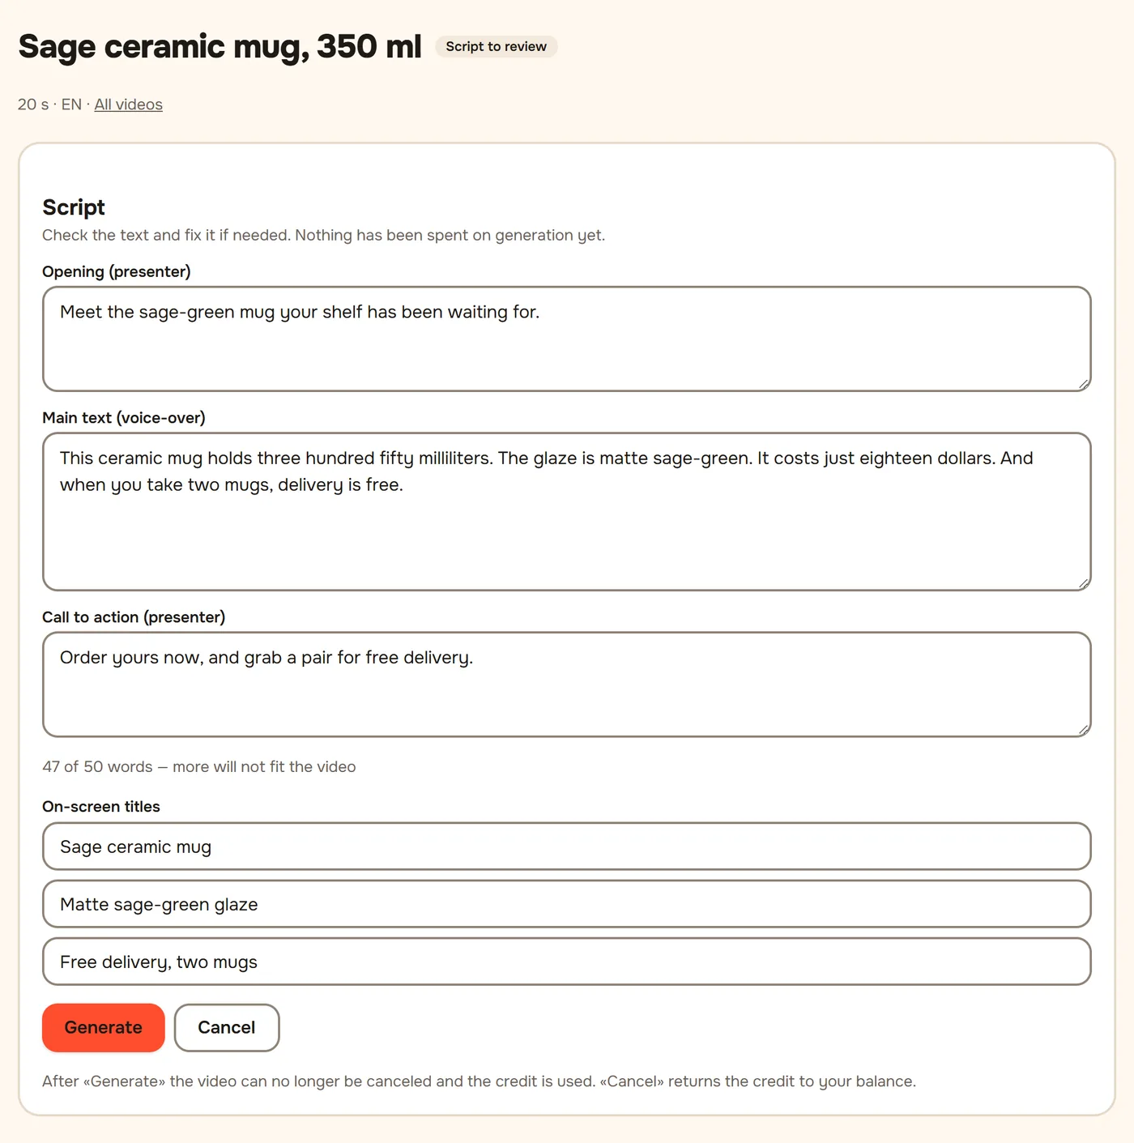
Task: Click the Call to action field's resize corner
Action: (x=1083, y=730)
